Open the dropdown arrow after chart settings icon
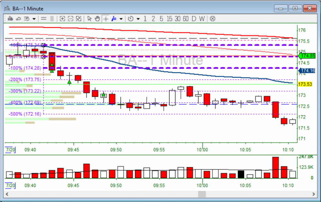Image resolution: width=321 pixels, height=202 pixels. click(x=34, y=19)
